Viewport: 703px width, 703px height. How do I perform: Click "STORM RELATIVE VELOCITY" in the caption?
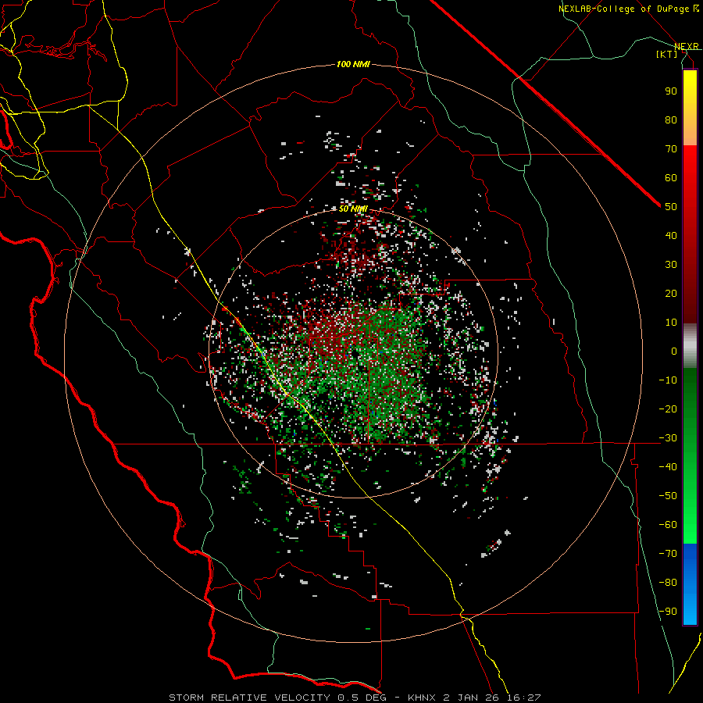coord(249,698)
